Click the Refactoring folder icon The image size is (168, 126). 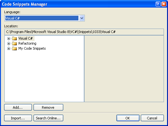pos(14,43)
